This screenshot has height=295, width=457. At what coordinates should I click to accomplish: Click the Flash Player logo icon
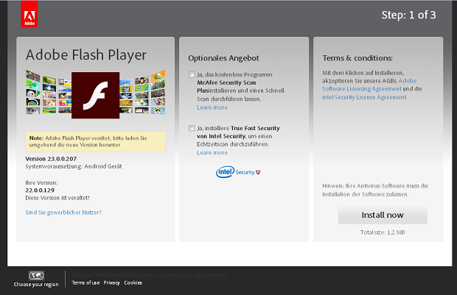(95, 95)
